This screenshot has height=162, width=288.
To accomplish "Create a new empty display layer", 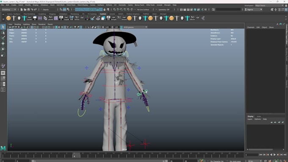I will point(279,122).
